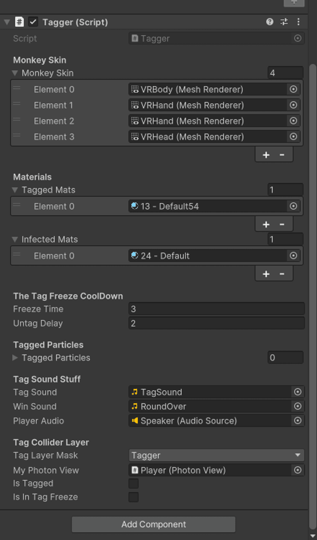Open Tagger script help reference icon
The width and height of the screenshot is (317, 540).
coord(269,22)
